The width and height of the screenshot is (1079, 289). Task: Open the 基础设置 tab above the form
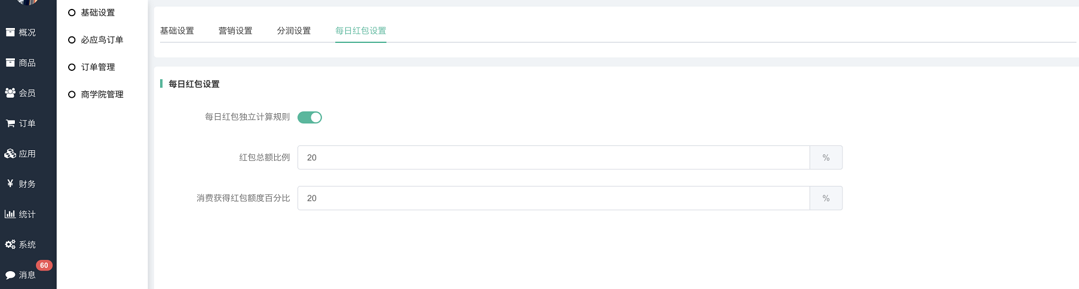click(177, 31)
